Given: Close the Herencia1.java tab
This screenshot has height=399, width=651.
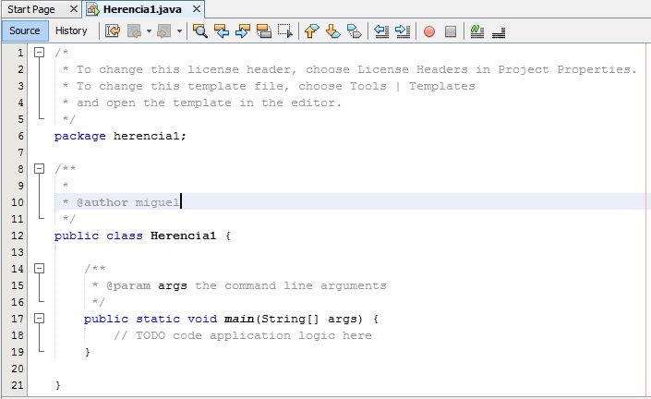Looking at the screenshot, I should click(x=197, y=8).
